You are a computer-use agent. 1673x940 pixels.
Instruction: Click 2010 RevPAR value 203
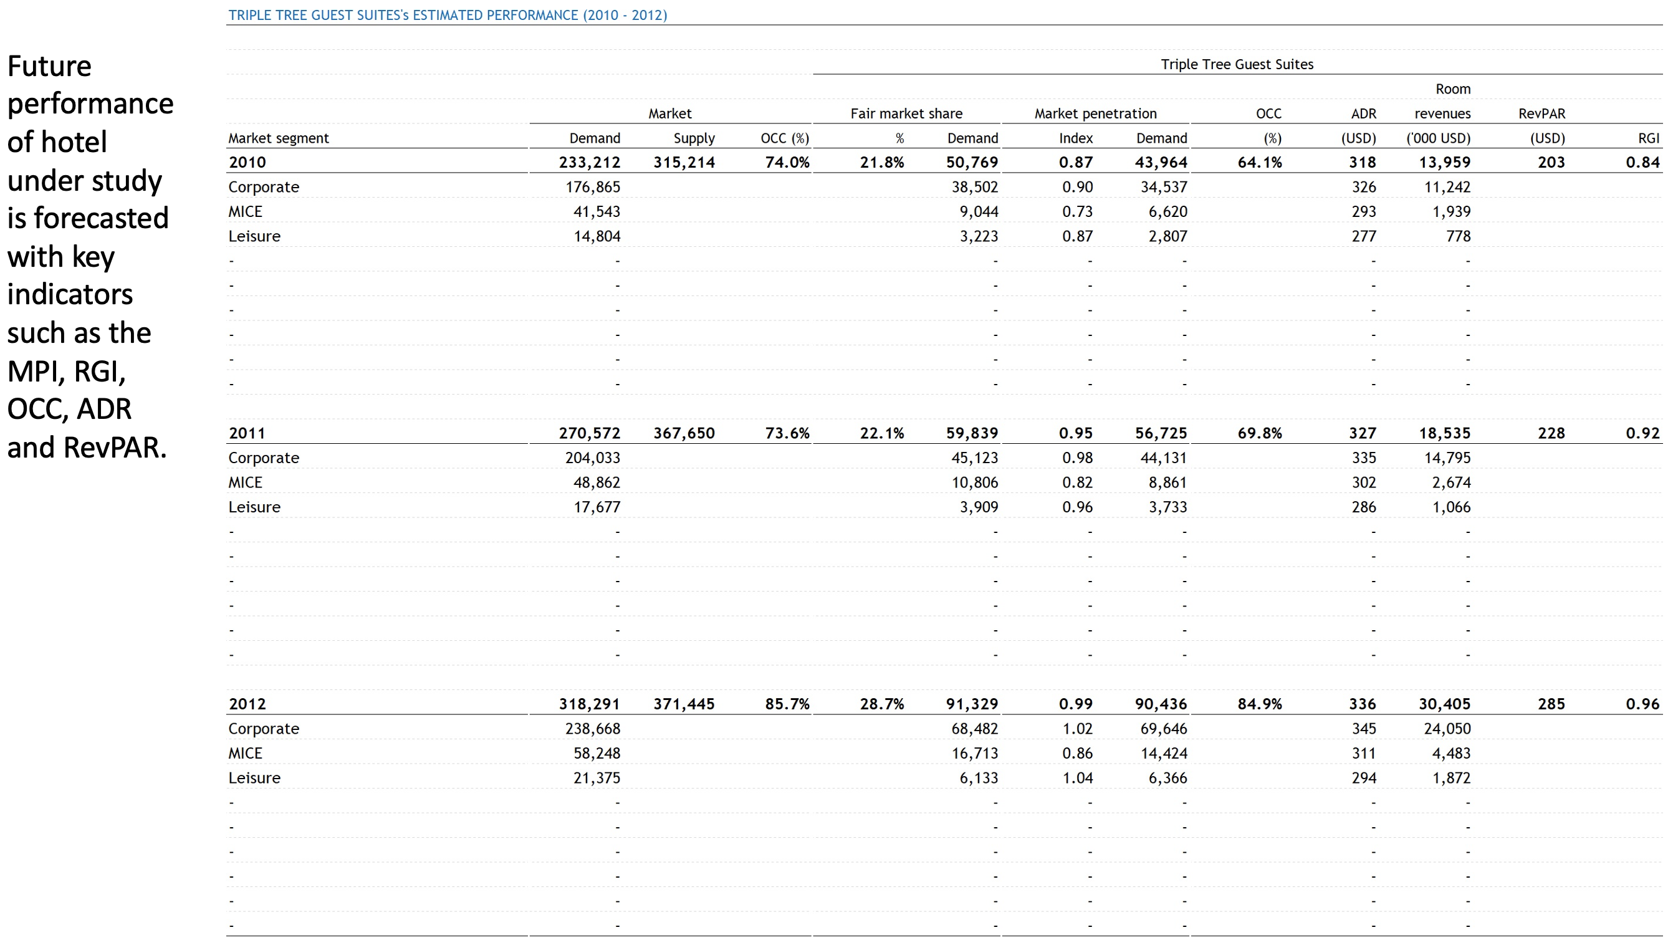coord(1551,163)
